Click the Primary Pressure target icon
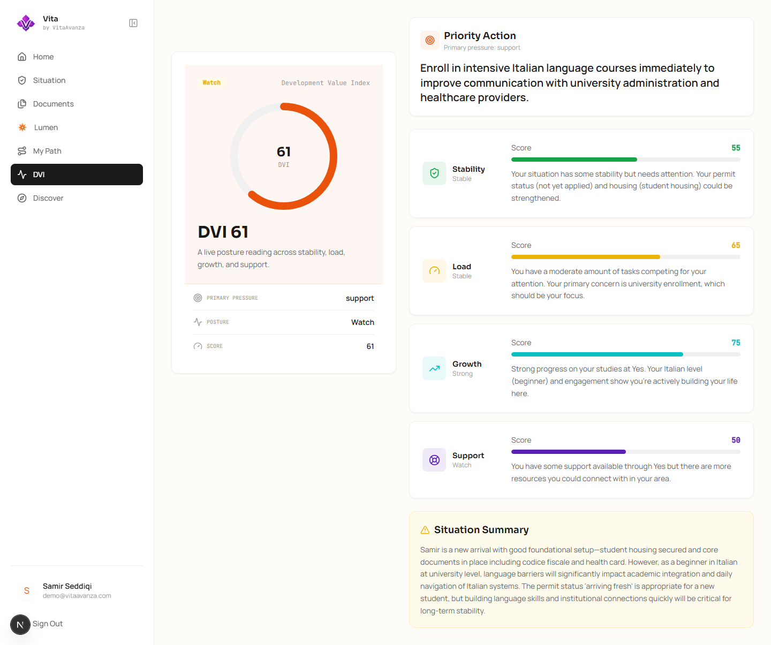This screenshot has height=645, width=771. (x=198, y=298)
